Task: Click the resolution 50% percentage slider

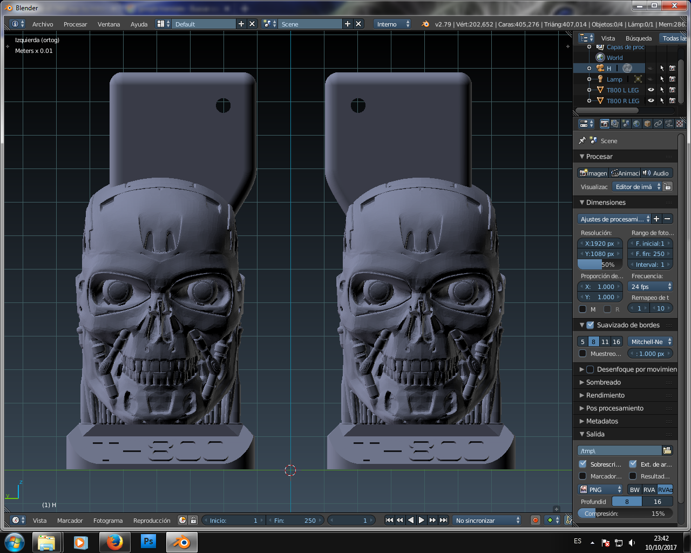Action: coord(600,265)
